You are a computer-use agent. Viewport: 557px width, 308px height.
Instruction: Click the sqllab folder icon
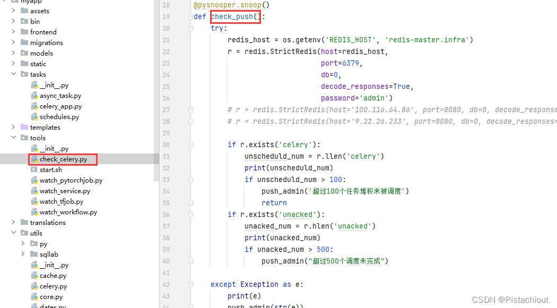pyautogui.click(x=34, y=254)
